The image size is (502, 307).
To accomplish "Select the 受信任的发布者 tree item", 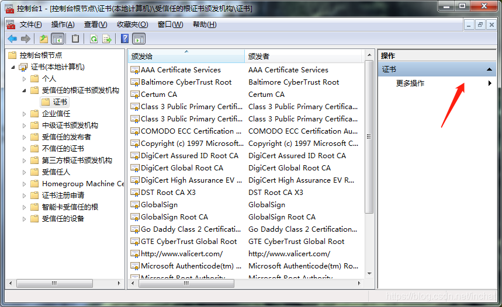I will pos(66,137).
